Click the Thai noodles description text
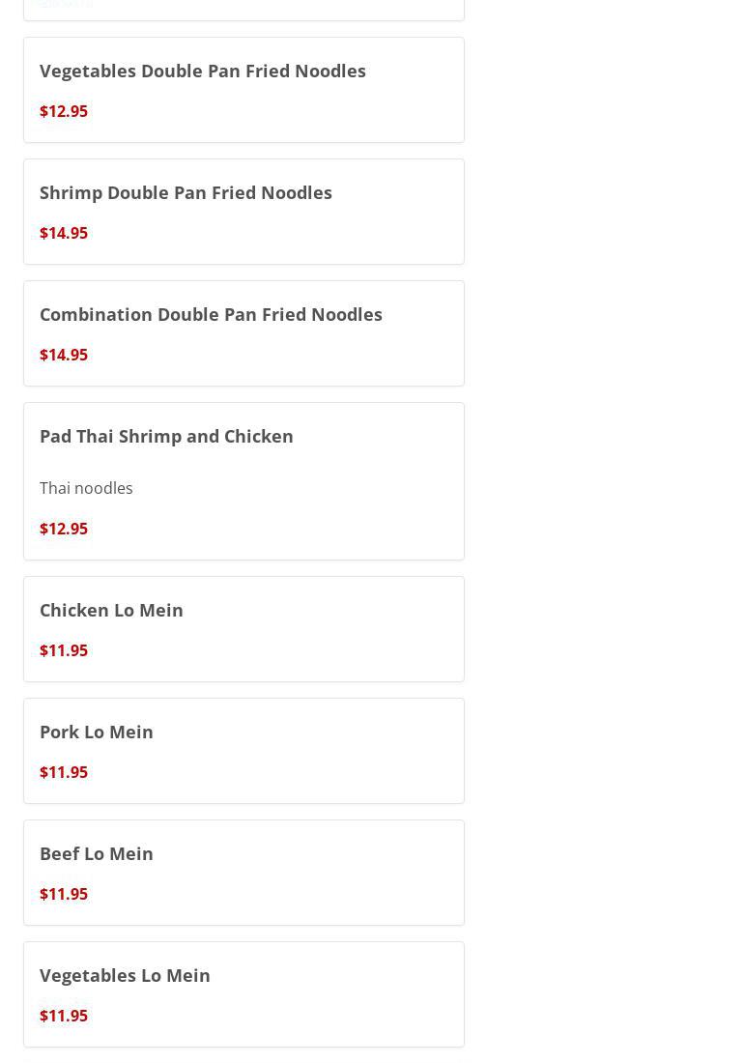 86,488
